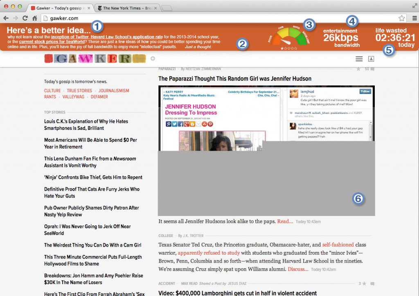Go to the VALLEYWAG section
Screen dimensions: 419x296
click(x=73, y=97)
